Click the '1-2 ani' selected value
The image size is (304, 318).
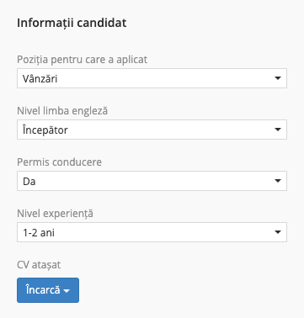pyautogui.click(x=39, y=233)
